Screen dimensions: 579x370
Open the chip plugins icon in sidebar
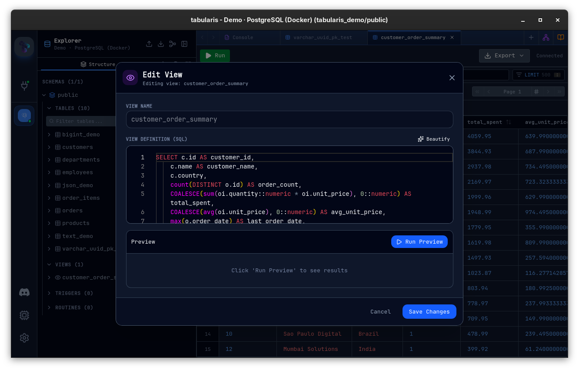click(x=24, y=315)
